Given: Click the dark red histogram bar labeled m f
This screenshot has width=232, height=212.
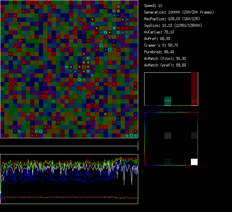Looking at the screenshot, I should tap(194, 89).
